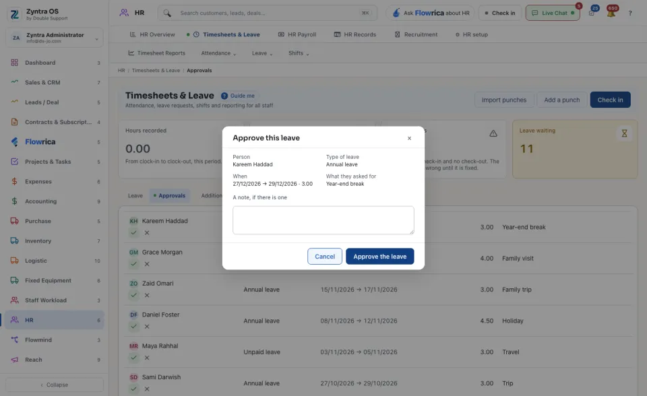The height and width of the screenshot is (396, 647).
Task: Open the tasks icon with blue badge
Action: (592, 13)
